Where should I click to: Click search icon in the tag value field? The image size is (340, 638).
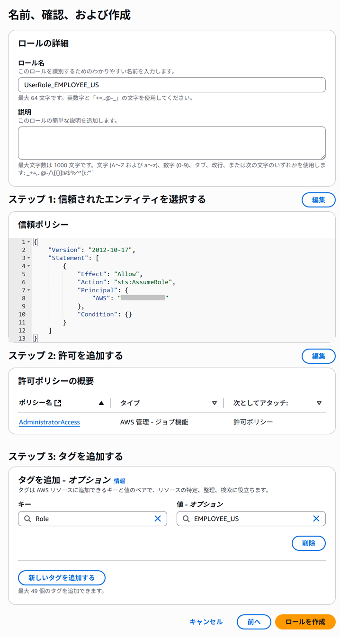(x=186, y=519)
